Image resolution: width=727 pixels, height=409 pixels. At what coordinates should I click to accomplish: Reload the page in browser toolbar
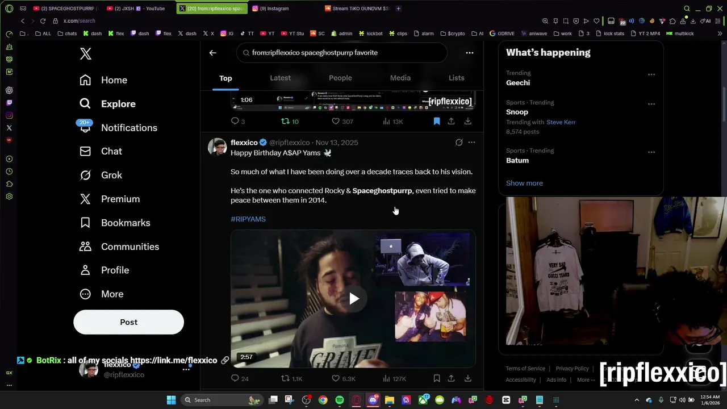(43, 21)
